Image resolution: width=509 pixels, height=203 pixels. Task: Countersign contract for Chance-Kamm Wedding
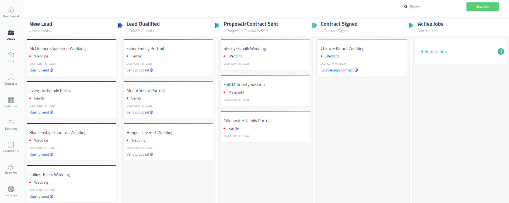click(x=339, y=70)
